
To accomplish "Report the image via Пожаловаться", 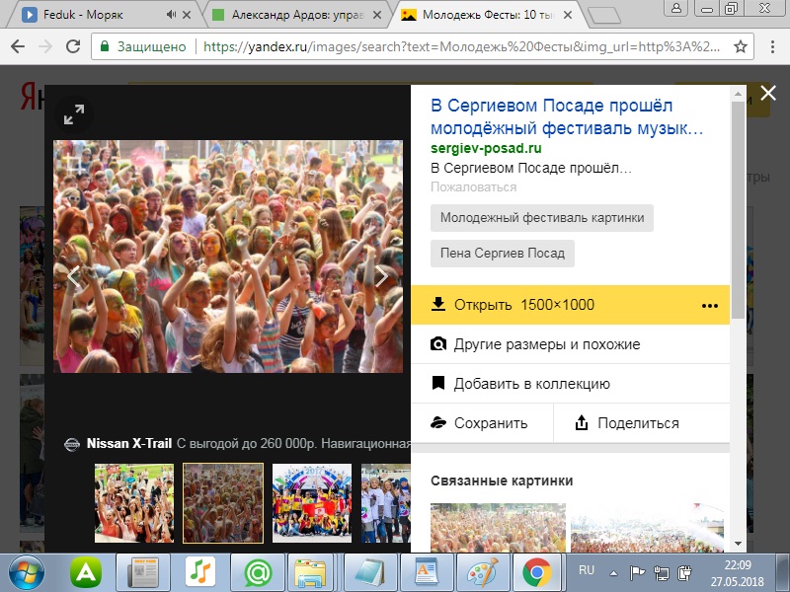I will (474, 187).
